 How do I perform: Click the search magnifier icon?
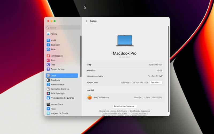tap(48, 28)
